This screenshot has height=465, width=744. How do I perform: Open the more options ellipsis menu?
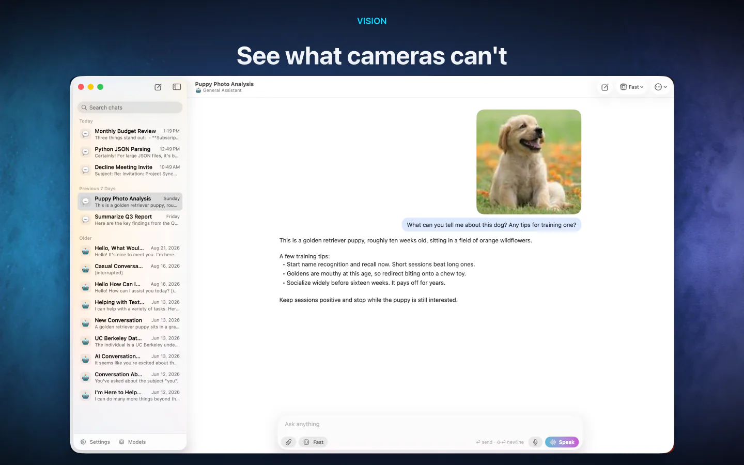[x=661, y=87]
